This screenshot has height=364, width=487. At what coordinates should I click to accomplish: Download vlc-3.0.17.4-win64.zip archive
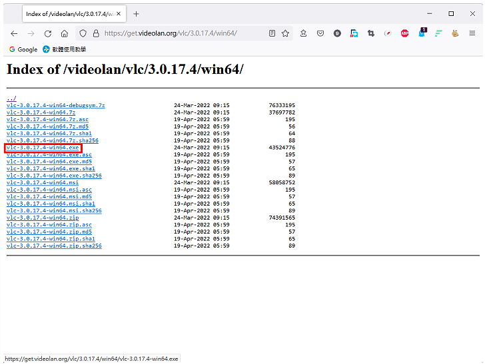43,218
